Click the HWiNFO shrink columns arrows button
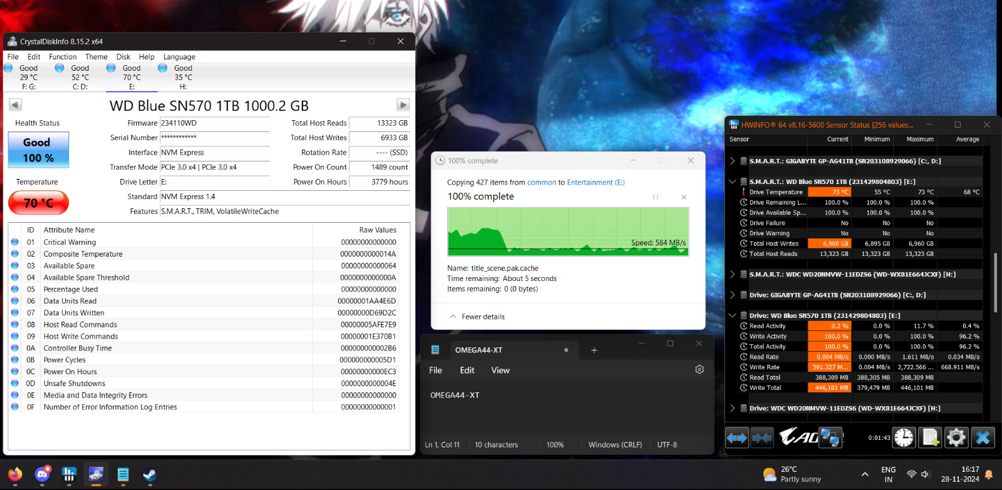This screenshot has width=1002, height=490. pyautogui.click(x=762, y=437)
